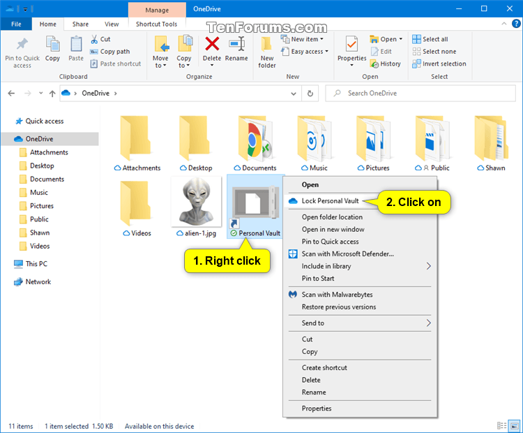Select Cut in the Clipboard ribbon group
The width and height of the screenshot is (523, 433).
(100, 39)
